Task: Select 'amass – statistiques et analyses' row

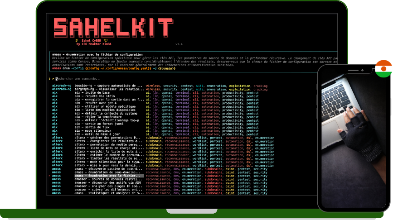Action: pos(160,193)
